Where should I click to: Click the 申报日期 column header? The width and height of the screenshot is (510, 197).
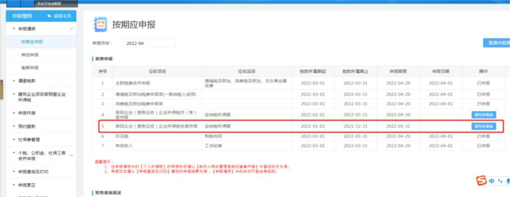click(441, 71)
